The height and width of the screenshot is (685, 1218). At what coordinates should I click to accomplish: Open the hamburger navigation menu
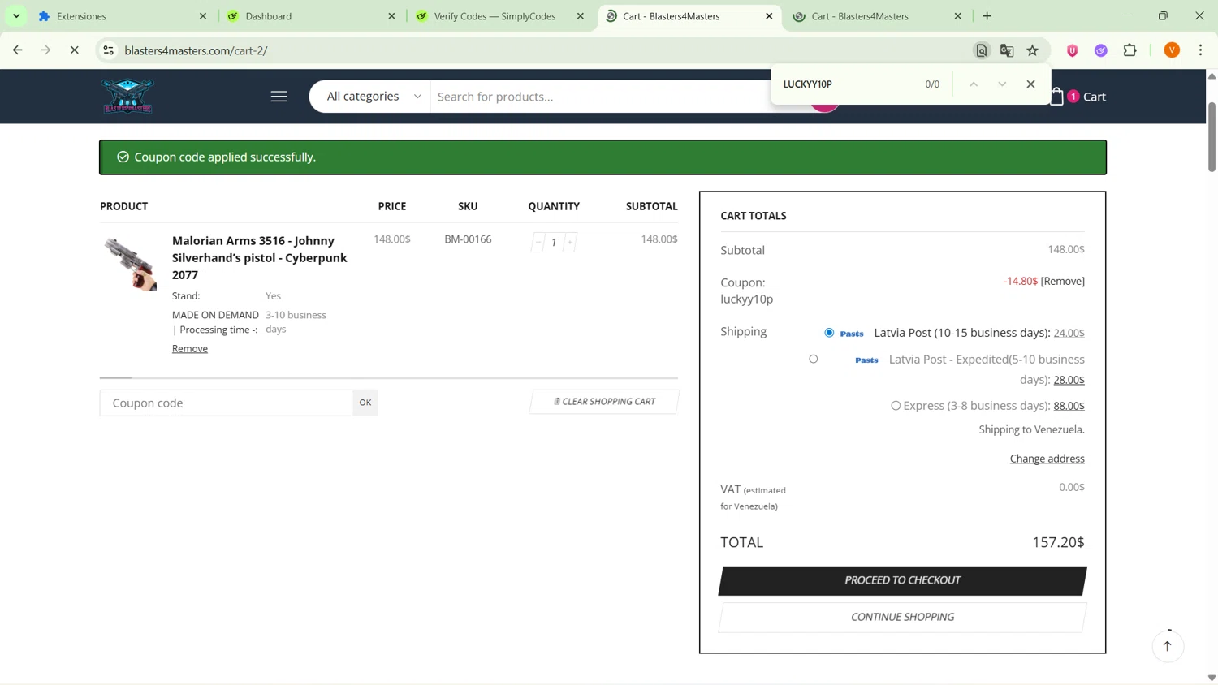279,97
